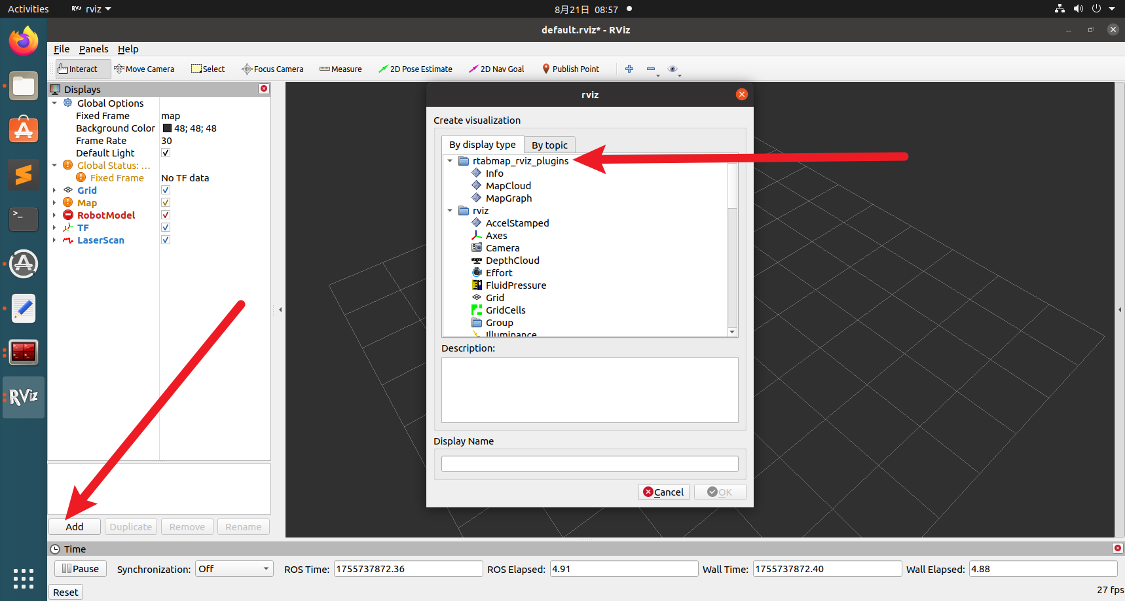Select the Move Camera tool
Screen dimensions: 1125x601
144,69
